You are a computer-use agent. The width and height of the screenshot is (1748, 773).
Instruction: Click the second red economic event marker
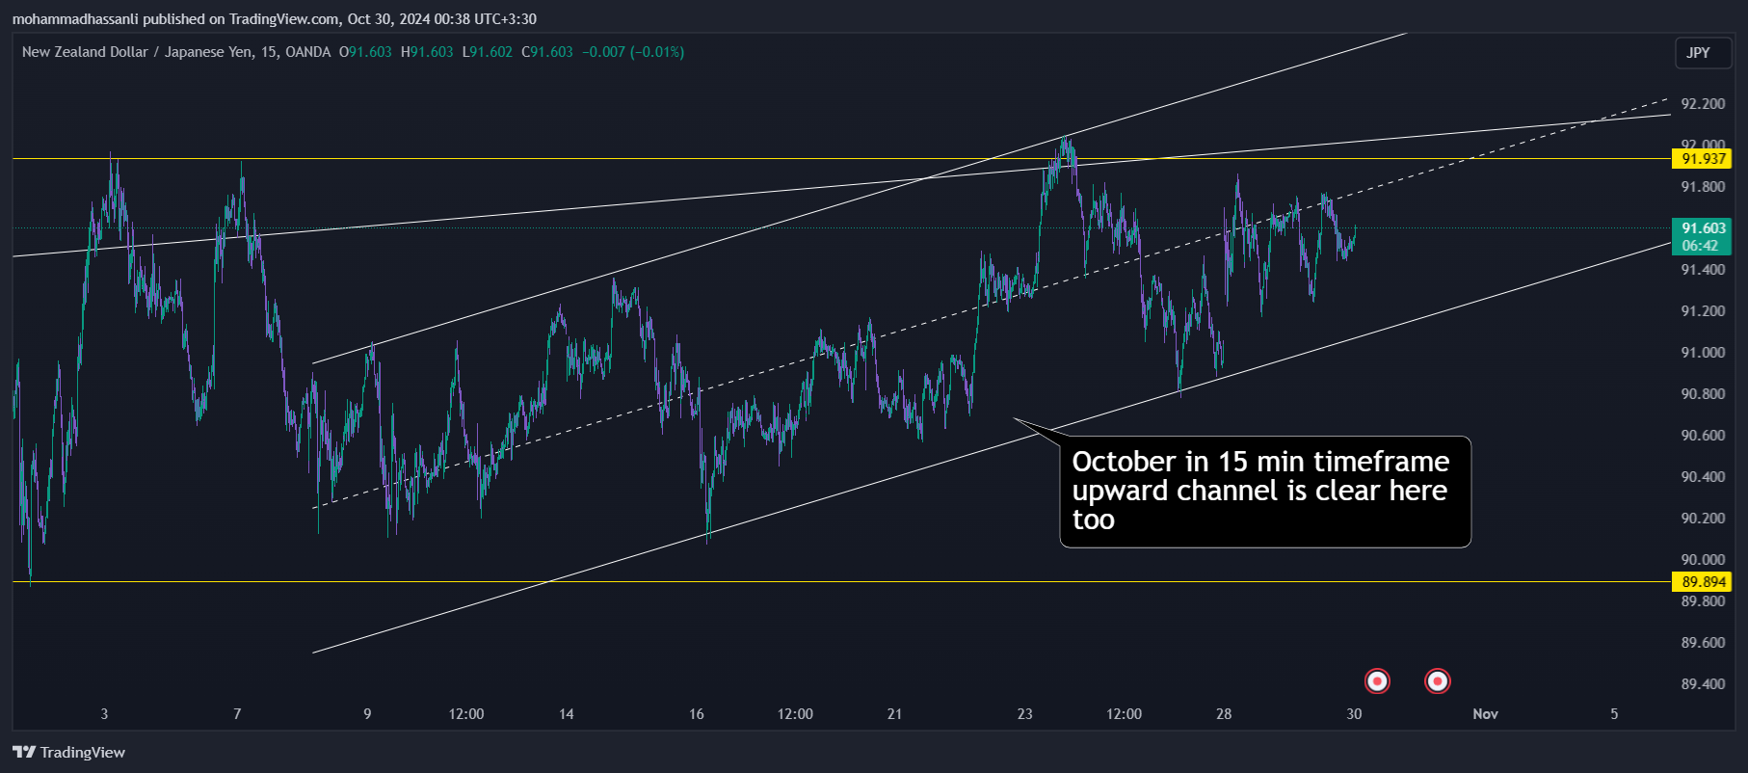[1438, 681]
